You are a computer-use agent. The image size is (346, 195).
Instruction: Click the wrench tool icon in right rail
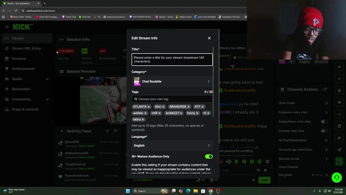click(339, 138)
